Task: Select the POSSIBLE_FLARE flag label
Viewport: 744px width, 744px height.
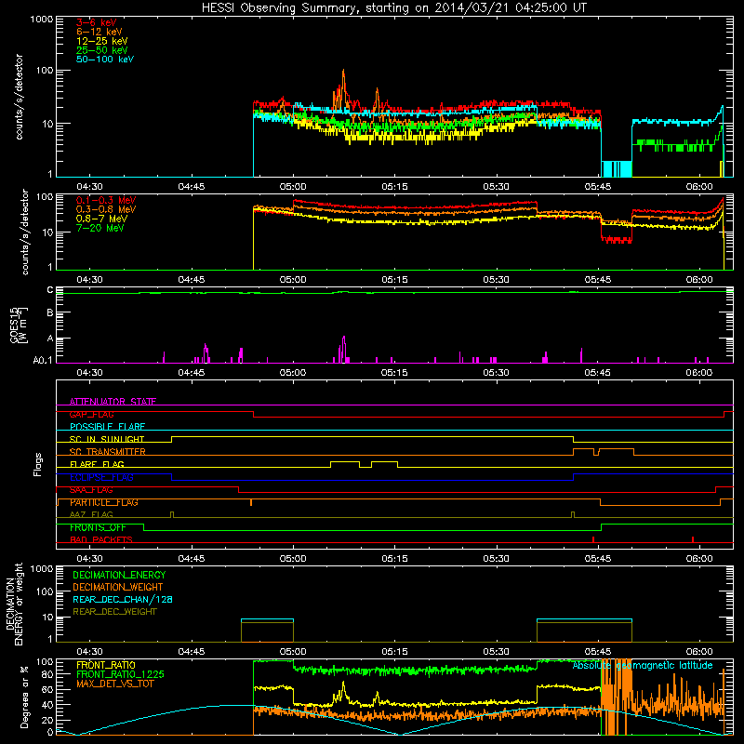Action: coord(107,427)
